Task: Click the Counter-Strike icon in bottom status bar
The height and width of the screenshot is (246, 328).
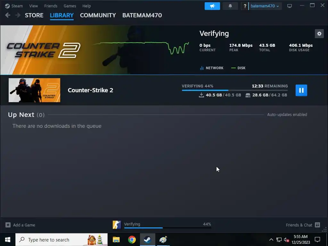Action: point(117,225)
